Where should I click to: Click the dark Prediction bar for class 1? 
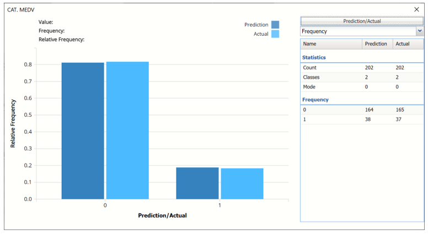click(x=197, y=183)
